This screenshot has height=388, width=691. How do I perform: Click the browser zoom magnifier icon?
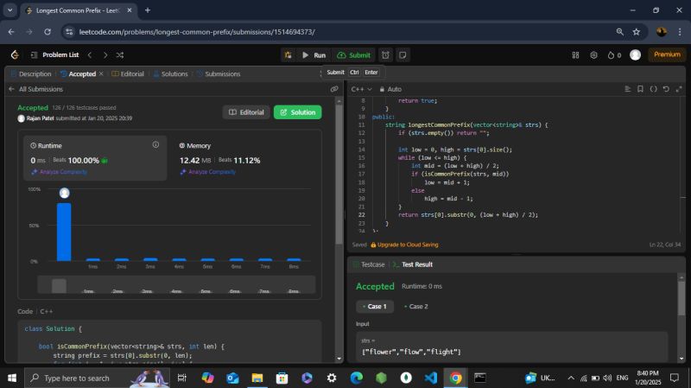point(619,32)
